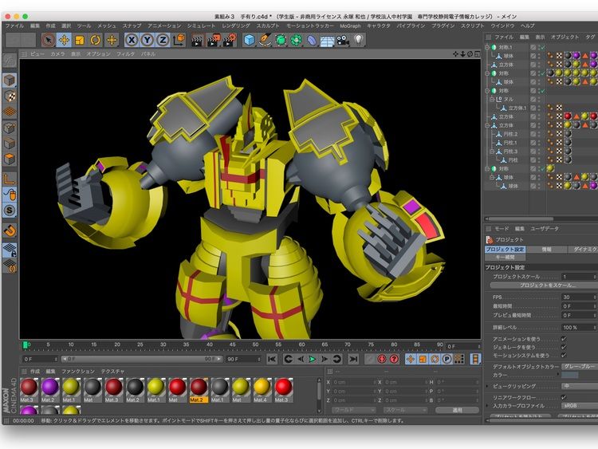The height and width of the screenshot is (449, 598).
Task: Open the 入力カラープロファイル sRGB dropdown
Action: click(578, 405)
